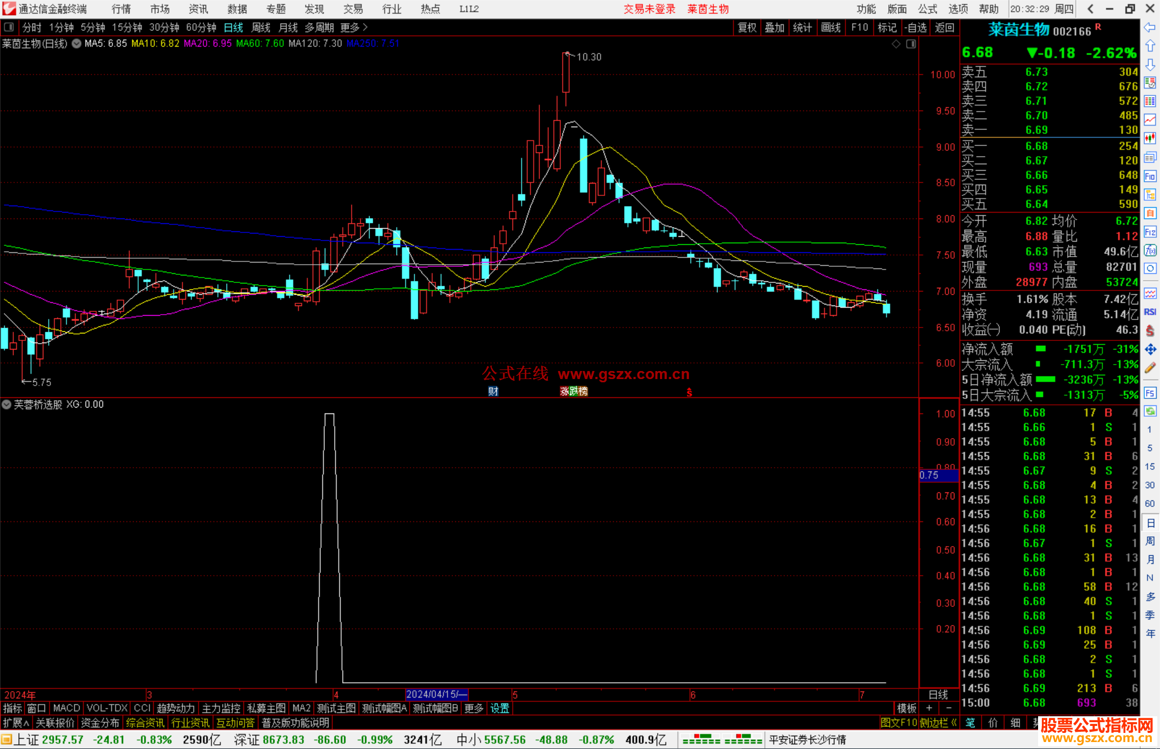
Task: Open the 公式 menu
Action: pyautogui.click(x=927, y=9)
